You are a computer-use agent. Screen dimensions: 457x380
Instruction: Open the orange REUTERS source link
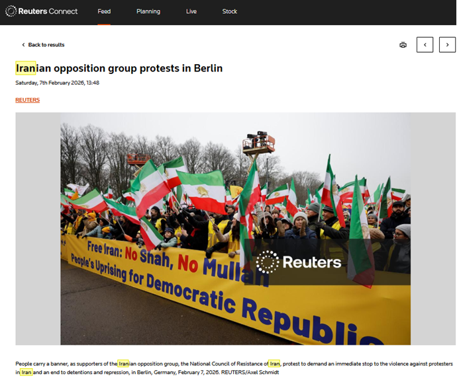click(x=27, y=100)
